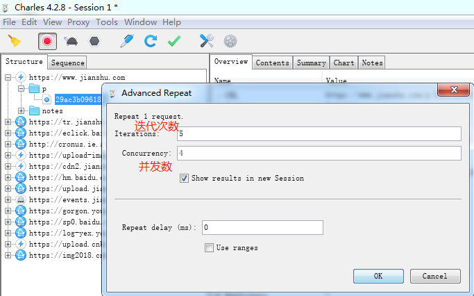This screenshot has width=474, height=296.
Task: Select the 29ac3b09618 request item
Action: [78, 99]
